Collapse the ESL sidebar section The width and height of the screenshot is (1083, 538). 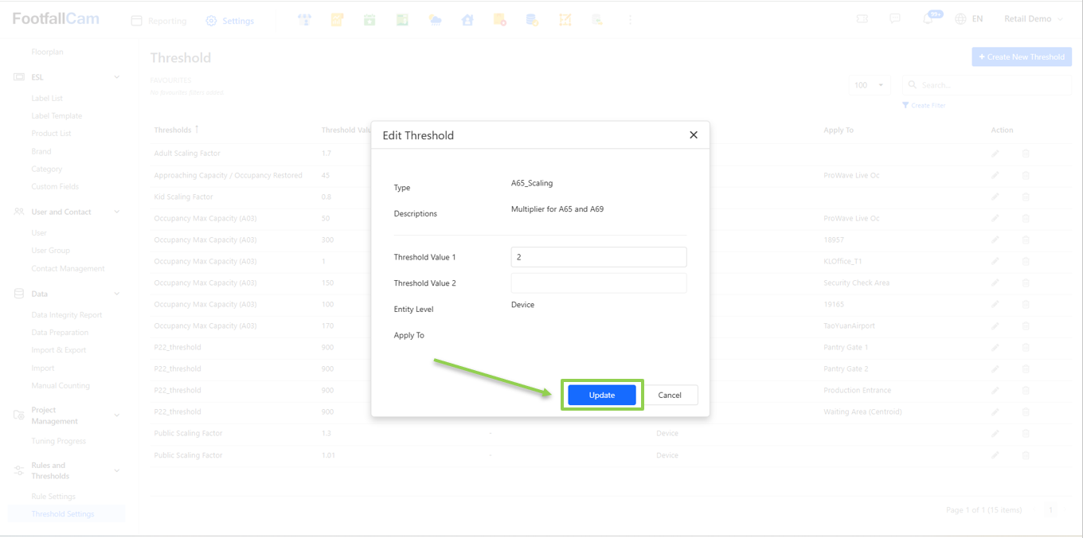click(117, 77)
